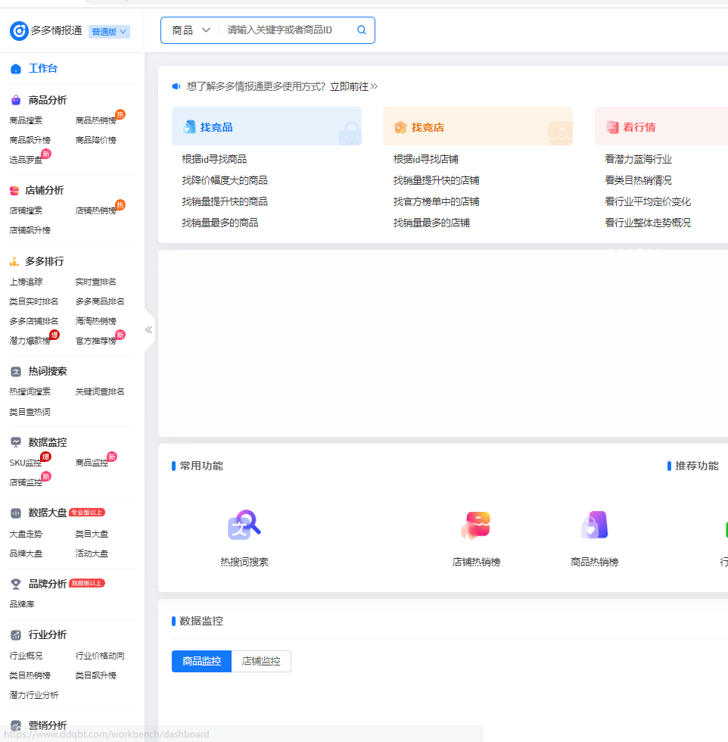This screenshot has width=728, height=742.
Task: Click the 工作台 home icon
Action: point(16,69)
